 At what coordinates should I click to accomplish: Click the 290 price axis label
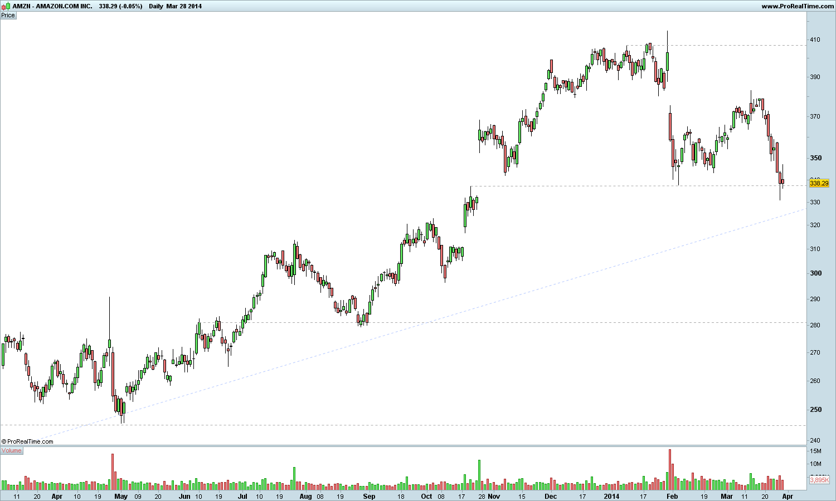click(815, 299)
